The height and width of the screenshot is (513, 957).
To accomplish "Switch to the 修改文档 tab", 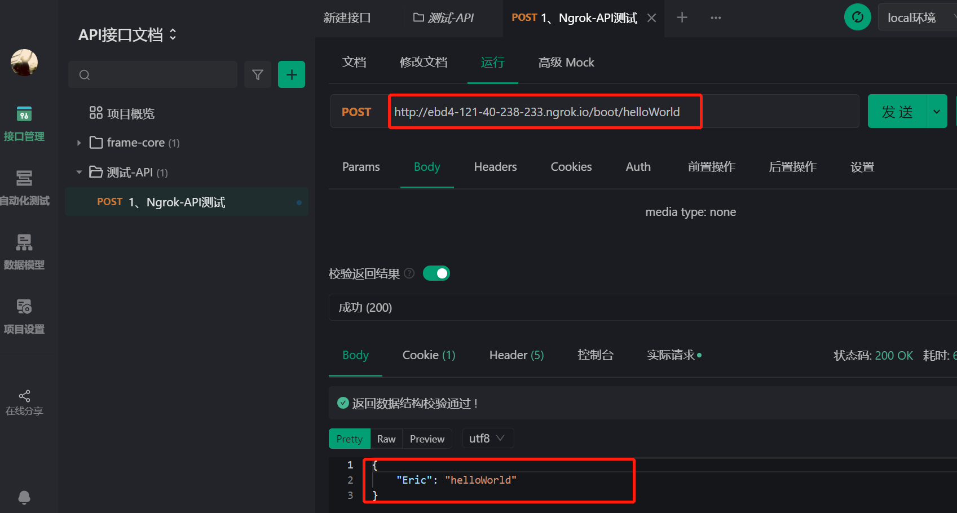I will 424,63.
